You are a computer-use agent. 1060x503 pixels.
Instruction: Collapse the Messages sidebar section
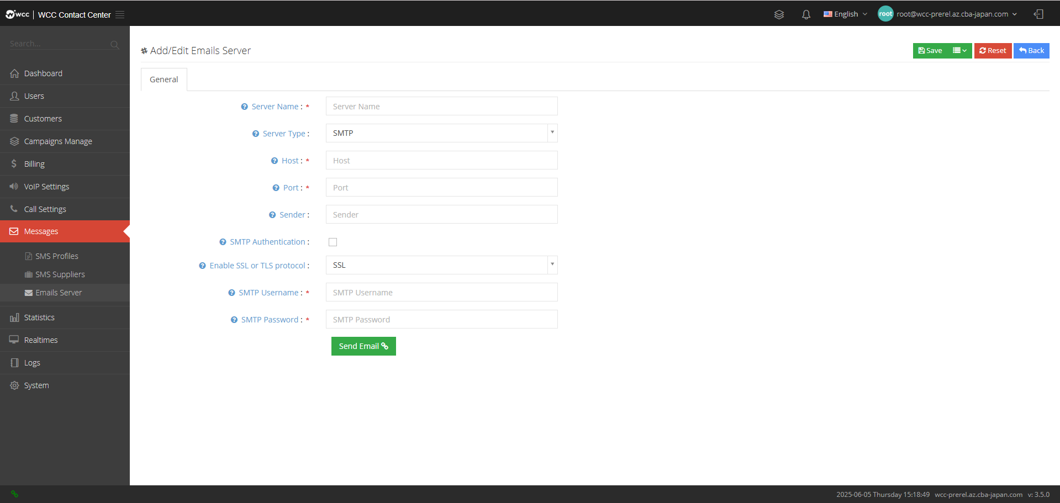pyautogui.click(x=65, y=231)
